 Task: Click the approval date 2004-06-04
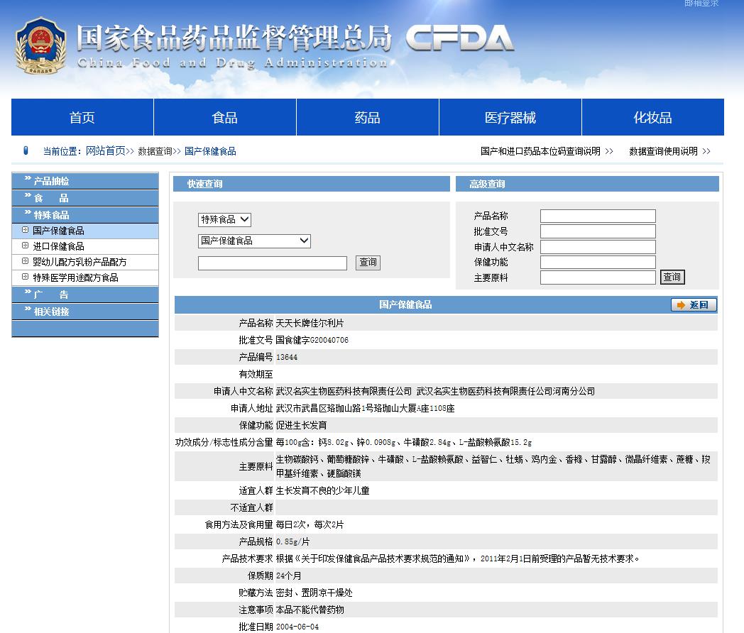[x=297, y=627]
